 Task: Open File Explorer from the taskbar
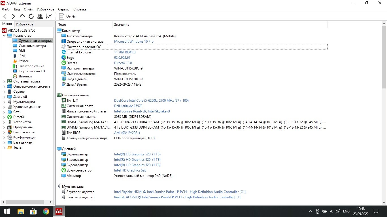point(21,211)
